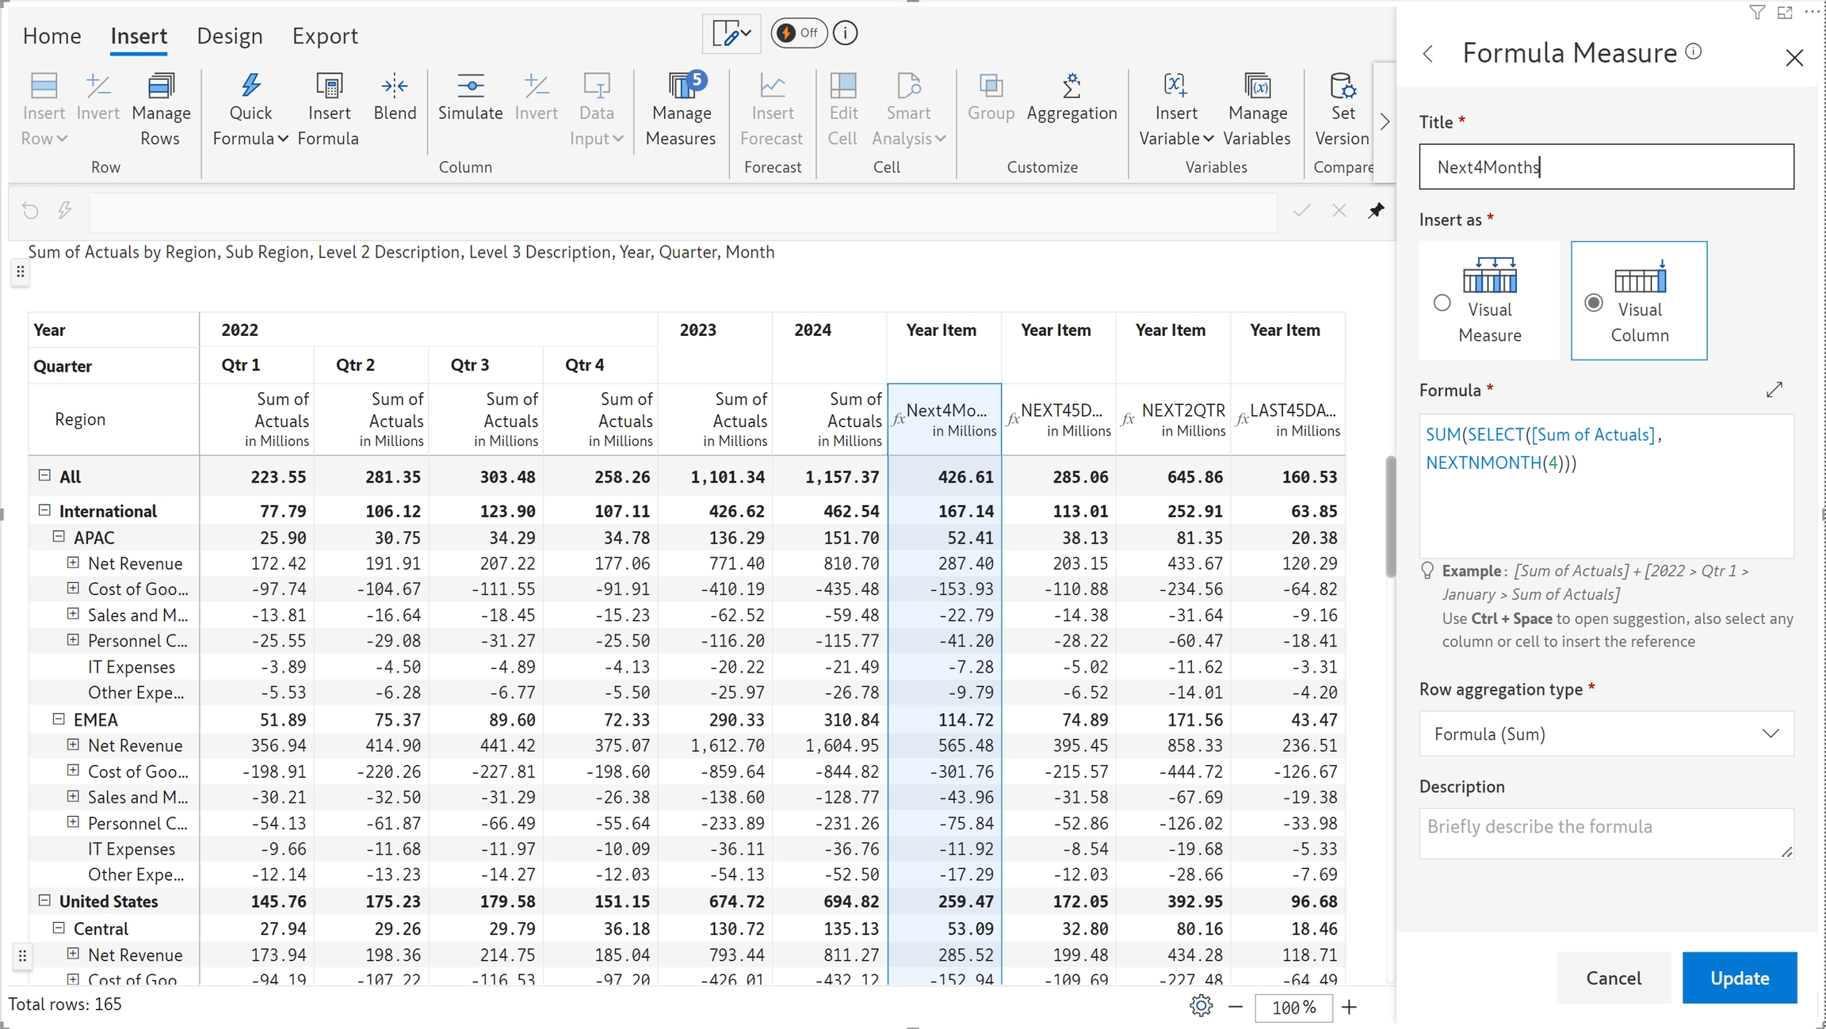The image size is (1826, 1029).
Task: Collapse the International row group
Action: [x=45, y=510]
